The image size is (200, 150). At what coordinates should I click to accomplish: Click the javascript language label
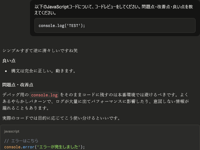coord(12,131)
